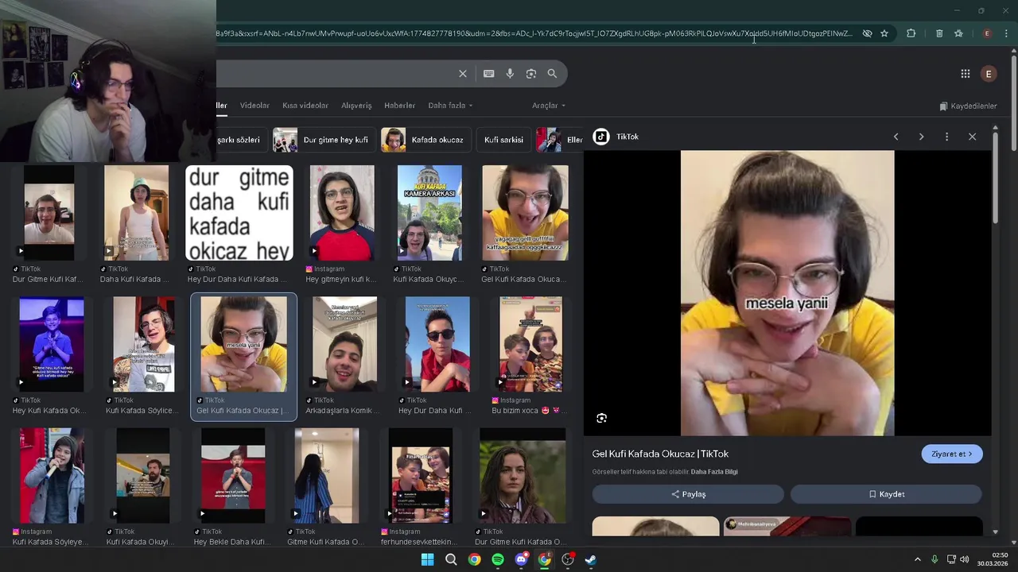Click the Daha Kufi Kafada result caption
Image resolution: width=1018 pixels, height=572 pixels.
click(x=134, y=280)
